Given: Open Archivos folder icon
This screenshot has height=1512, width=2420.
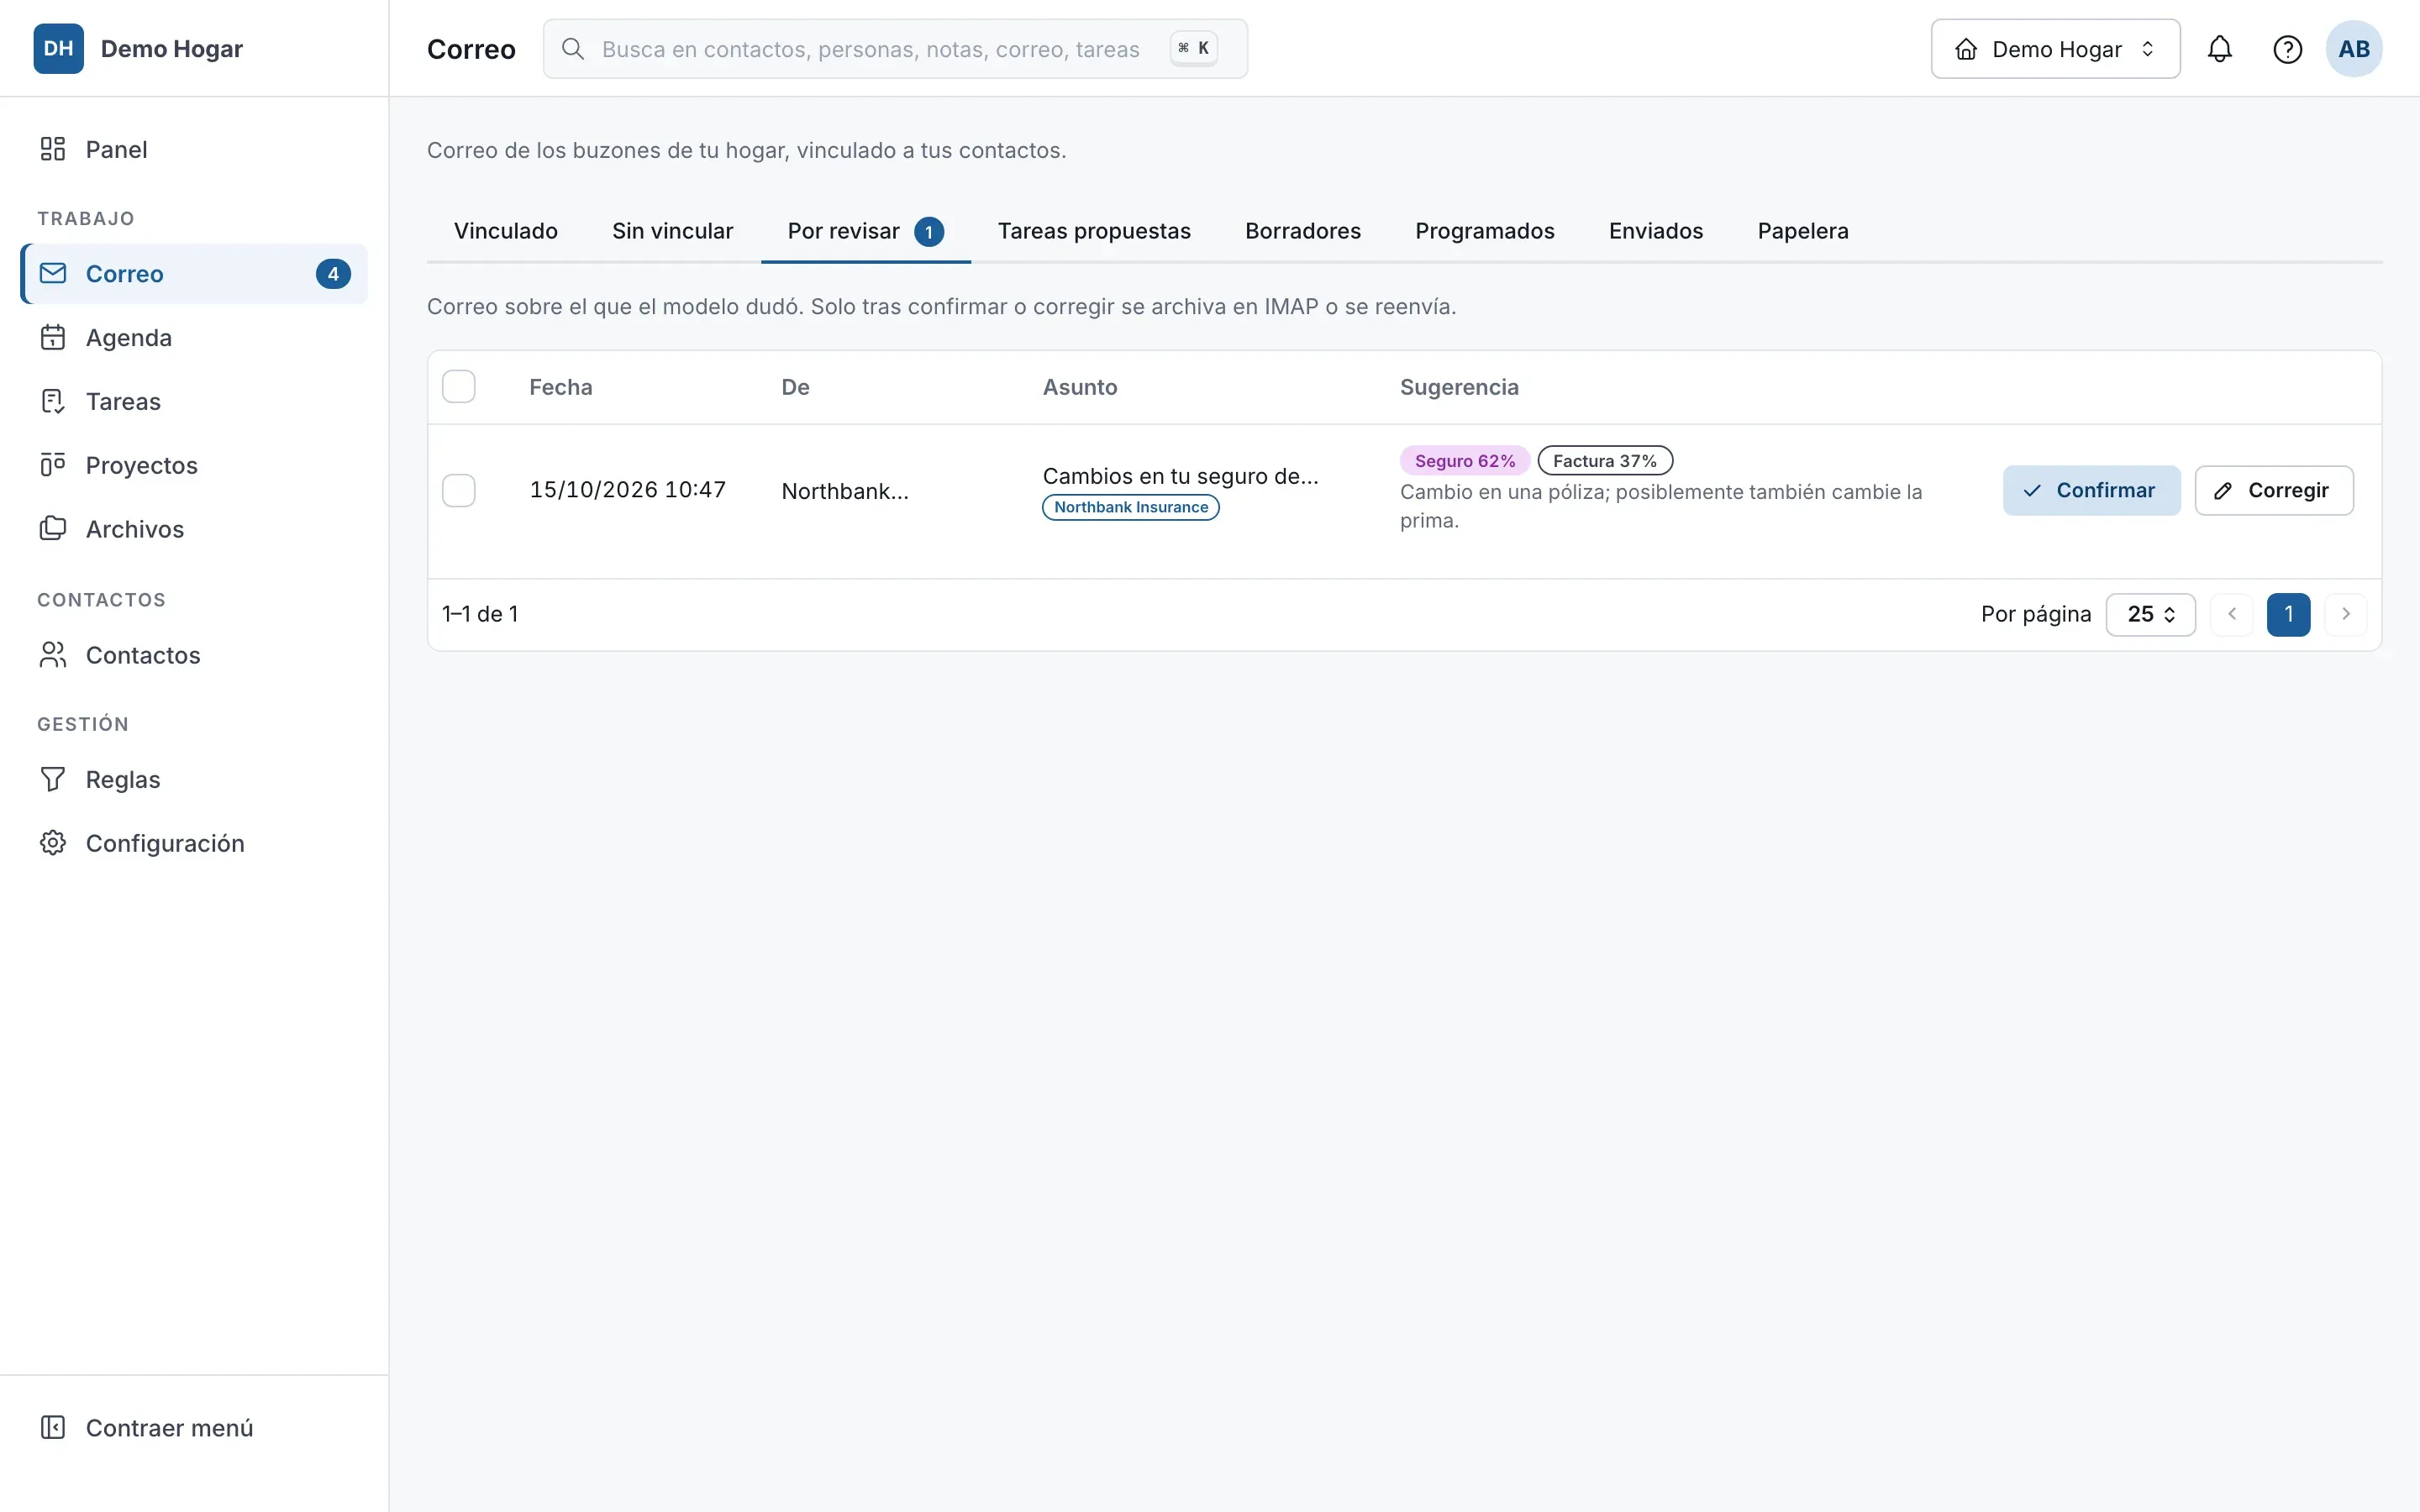Looking at the screenshot, I should (53, 528).
